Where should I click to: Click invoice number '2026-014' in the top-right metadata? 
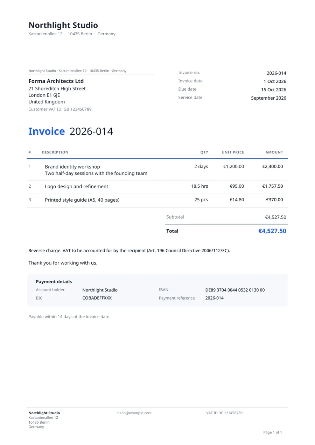(x=276, y=73)
